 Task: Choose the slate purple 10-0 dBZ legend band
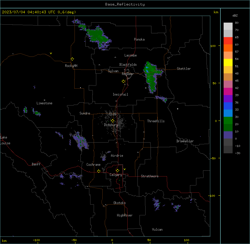coord(228,135)
